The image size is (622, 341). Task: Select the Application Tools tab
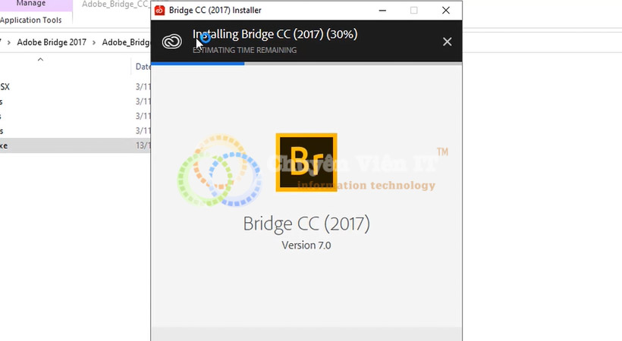click(x=31, y=20)
